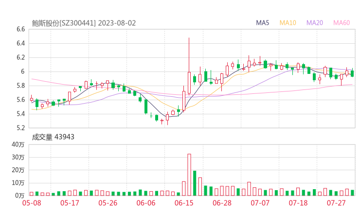The height and width of the screenshot is (214, 360).
Task: Click the chart title 鲍斯股份[SZ300441] 2023-08-02
Action: [x=84, y=23]
